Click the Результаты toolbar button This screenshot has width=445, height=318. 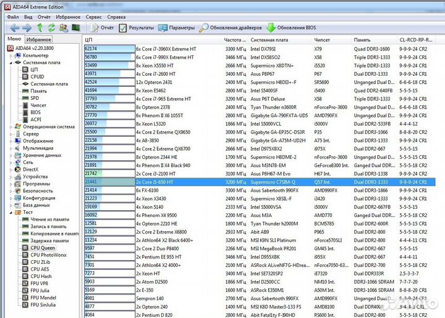click(x=136, y=28)
